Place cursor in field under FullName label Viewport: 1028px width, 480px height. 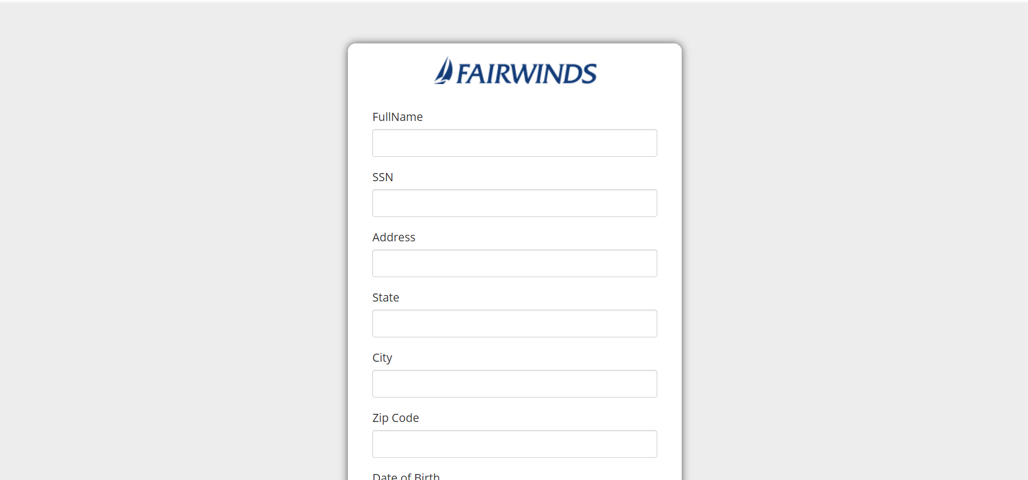coord(514,143)
